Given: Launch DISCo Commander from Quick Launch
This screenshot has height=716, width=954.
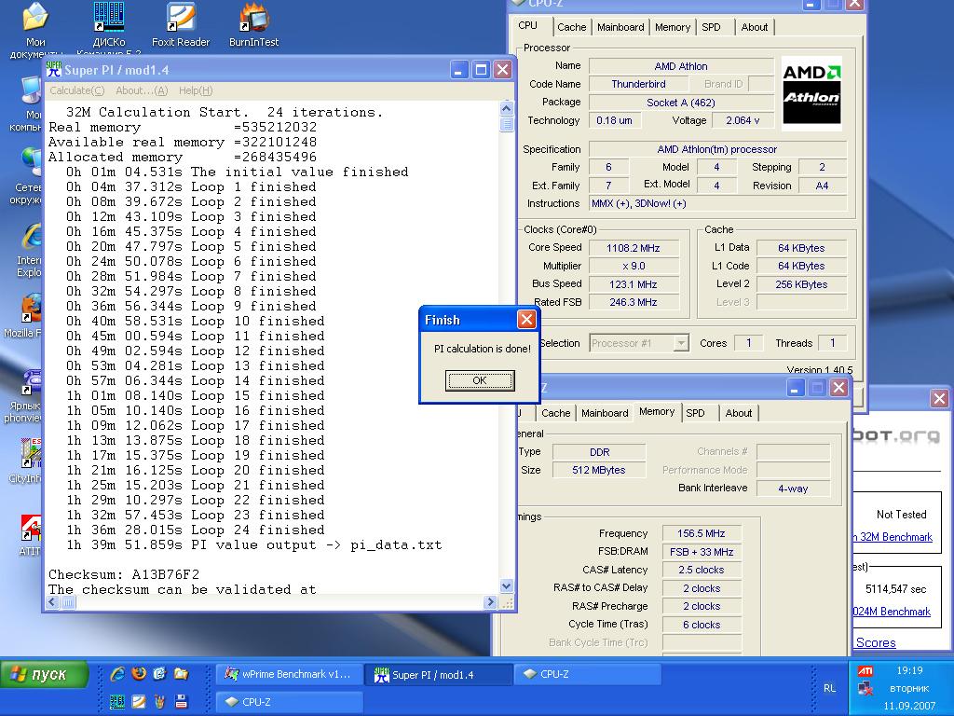Looking at the screenshot, I should pos(117,701).
